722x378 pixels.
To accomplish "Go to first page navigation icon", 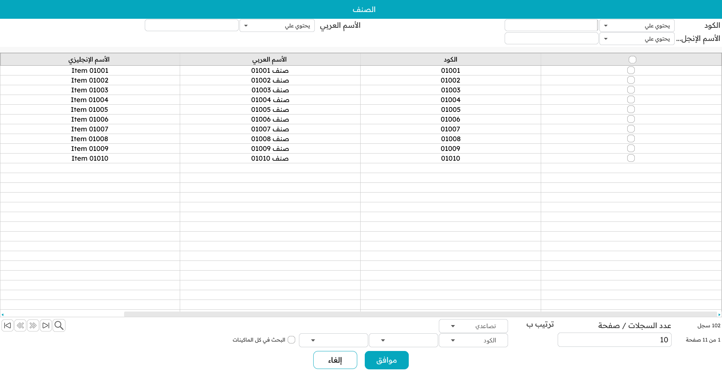I will pyautogui.click(x=8, y=325).
